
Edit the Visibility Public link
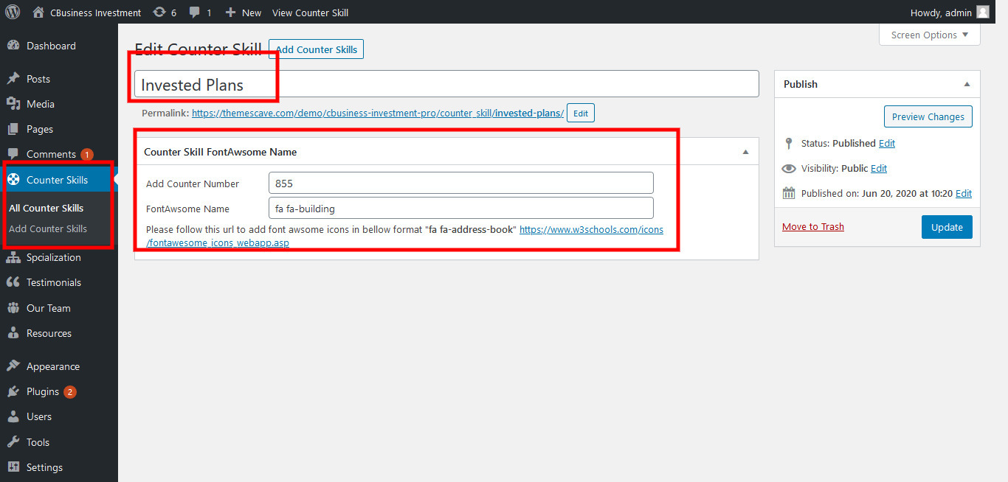tap(879, 168)
